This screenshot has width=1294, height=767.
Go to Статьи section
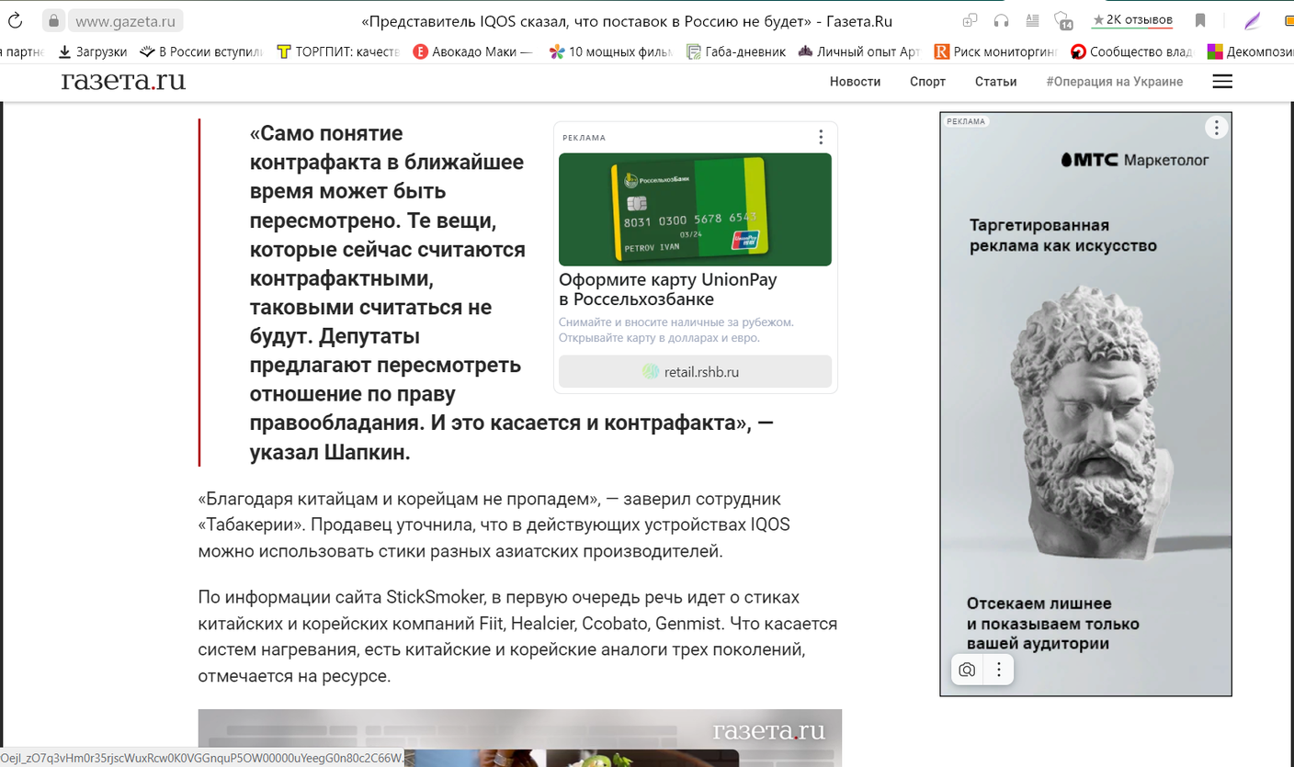[995, 82]
